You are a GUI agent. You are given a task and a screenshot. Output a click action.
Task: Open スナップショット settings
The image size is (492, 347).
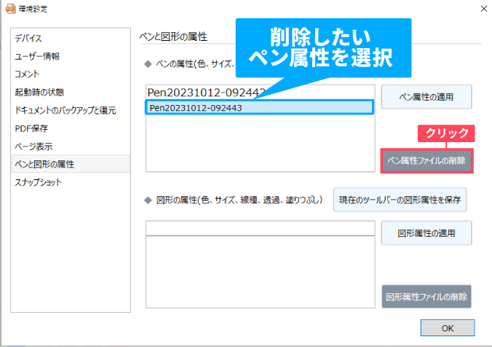click(39, 182)
